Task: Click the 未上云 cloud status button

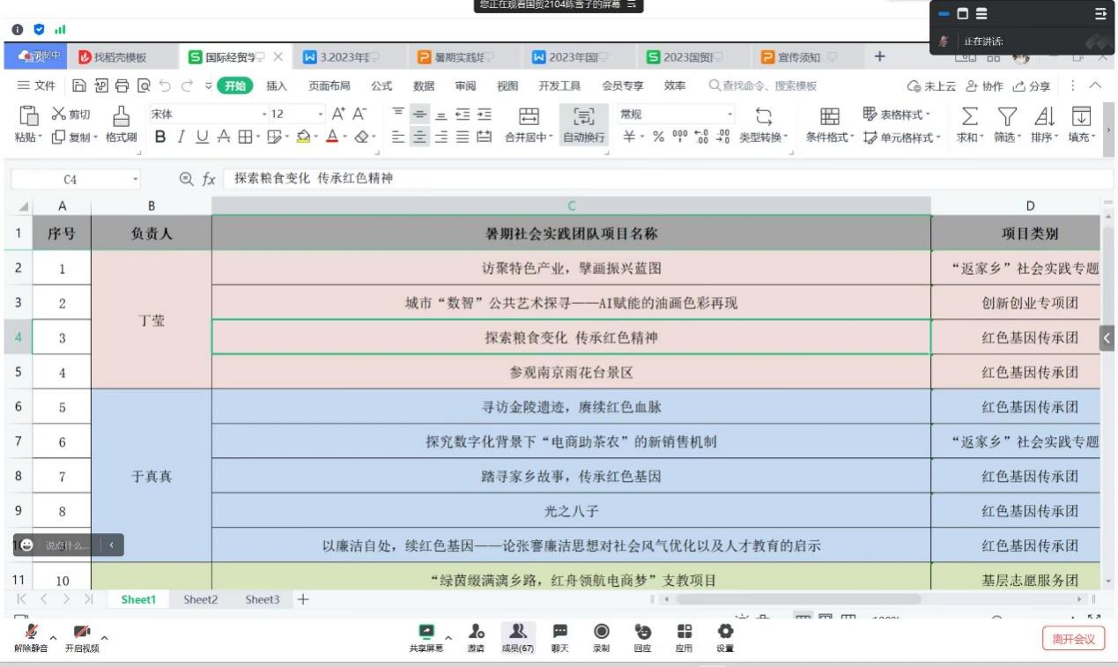Action: [932, 85]
